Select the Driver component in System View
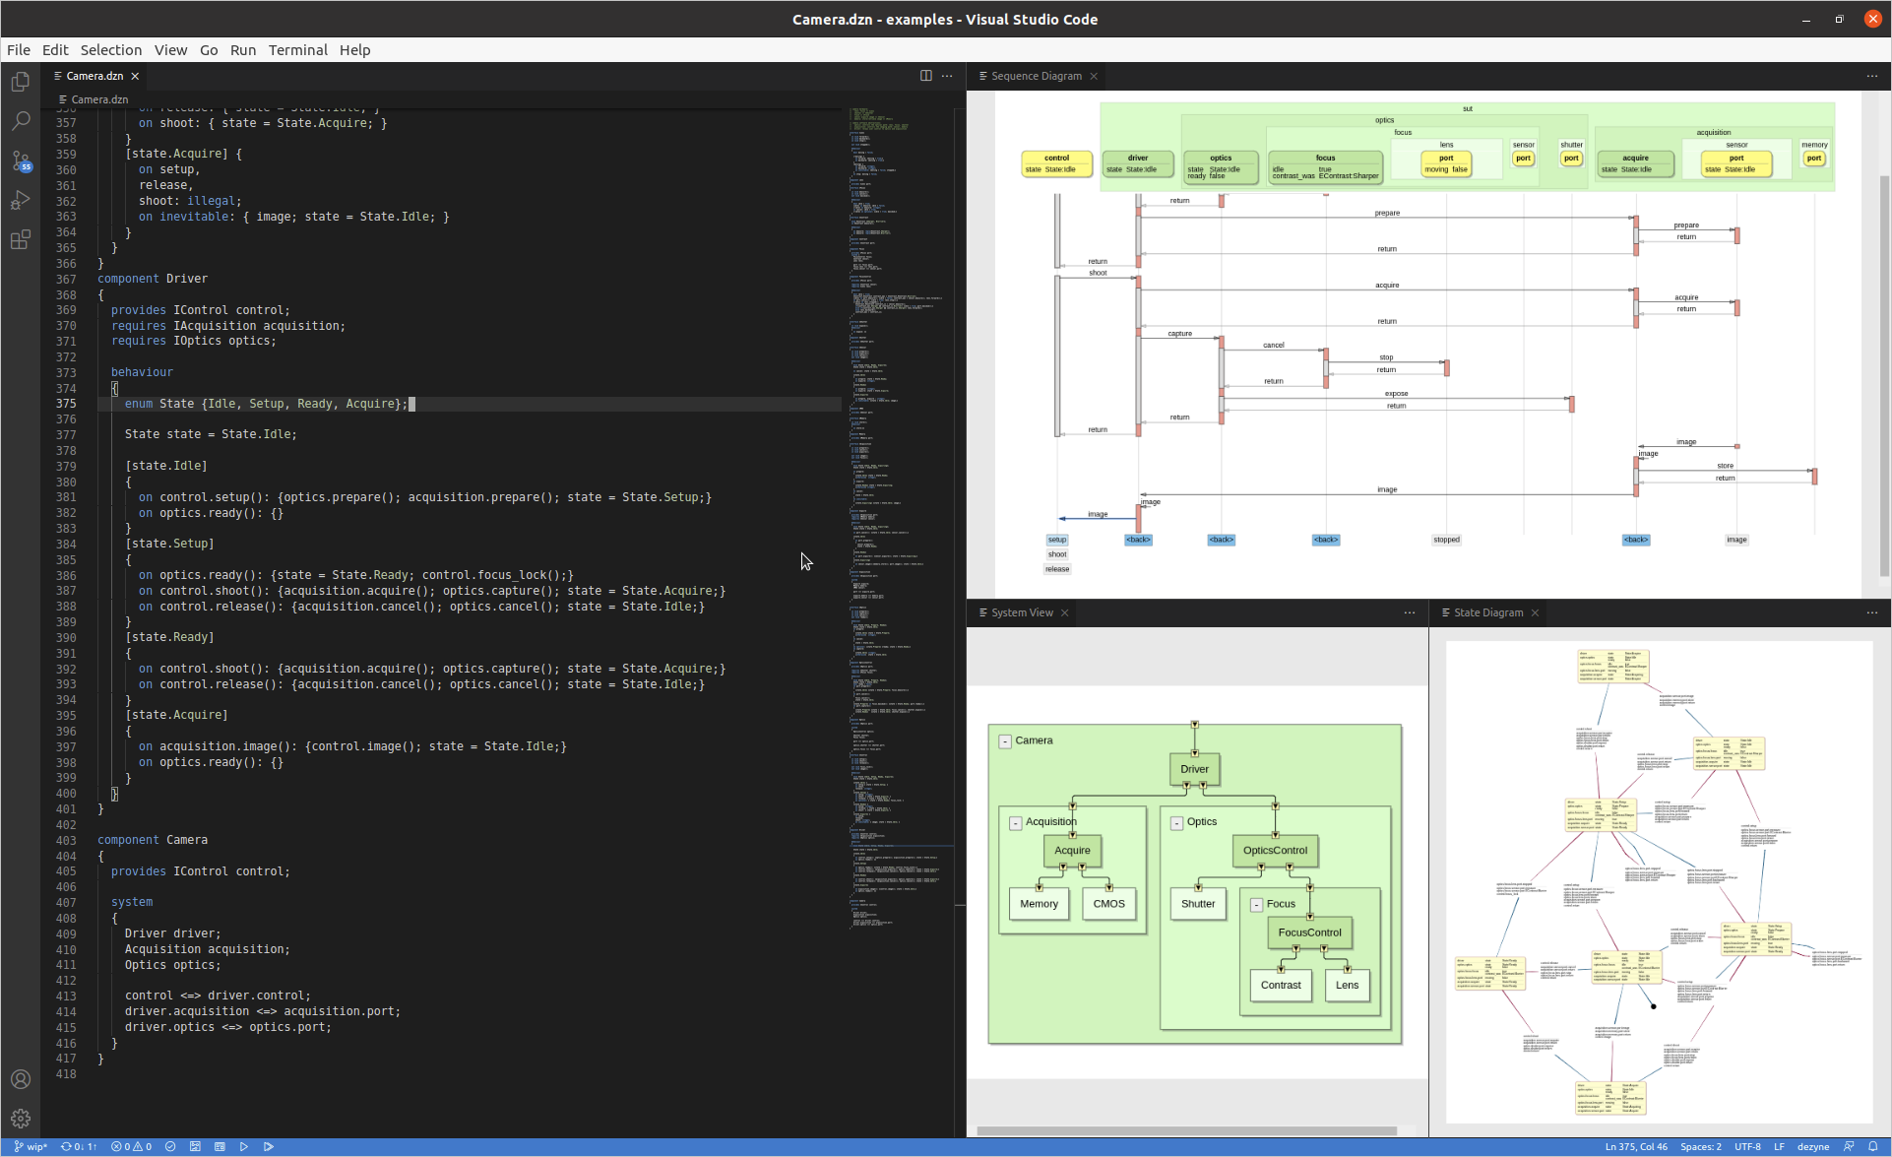The image size is (1892, 1157). [1194, 769]
